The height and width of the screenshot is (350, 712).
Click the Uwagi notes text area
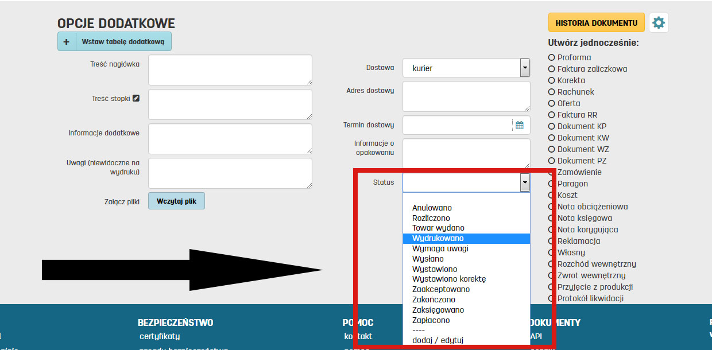pyautogui.click(x=230, y=173)
